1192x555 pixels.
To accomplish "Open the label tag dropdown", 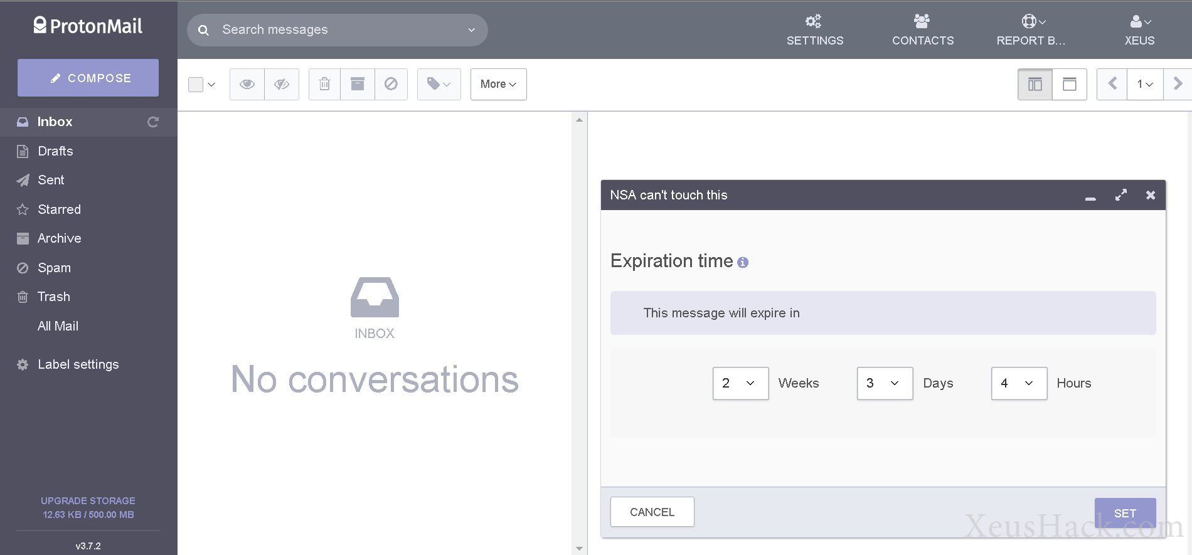I will click(439, 84).
